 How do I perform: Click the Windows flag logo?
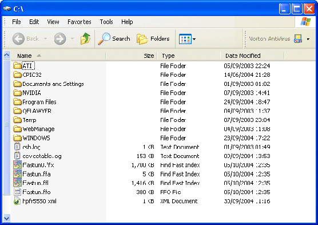click(x=305, y=22)
